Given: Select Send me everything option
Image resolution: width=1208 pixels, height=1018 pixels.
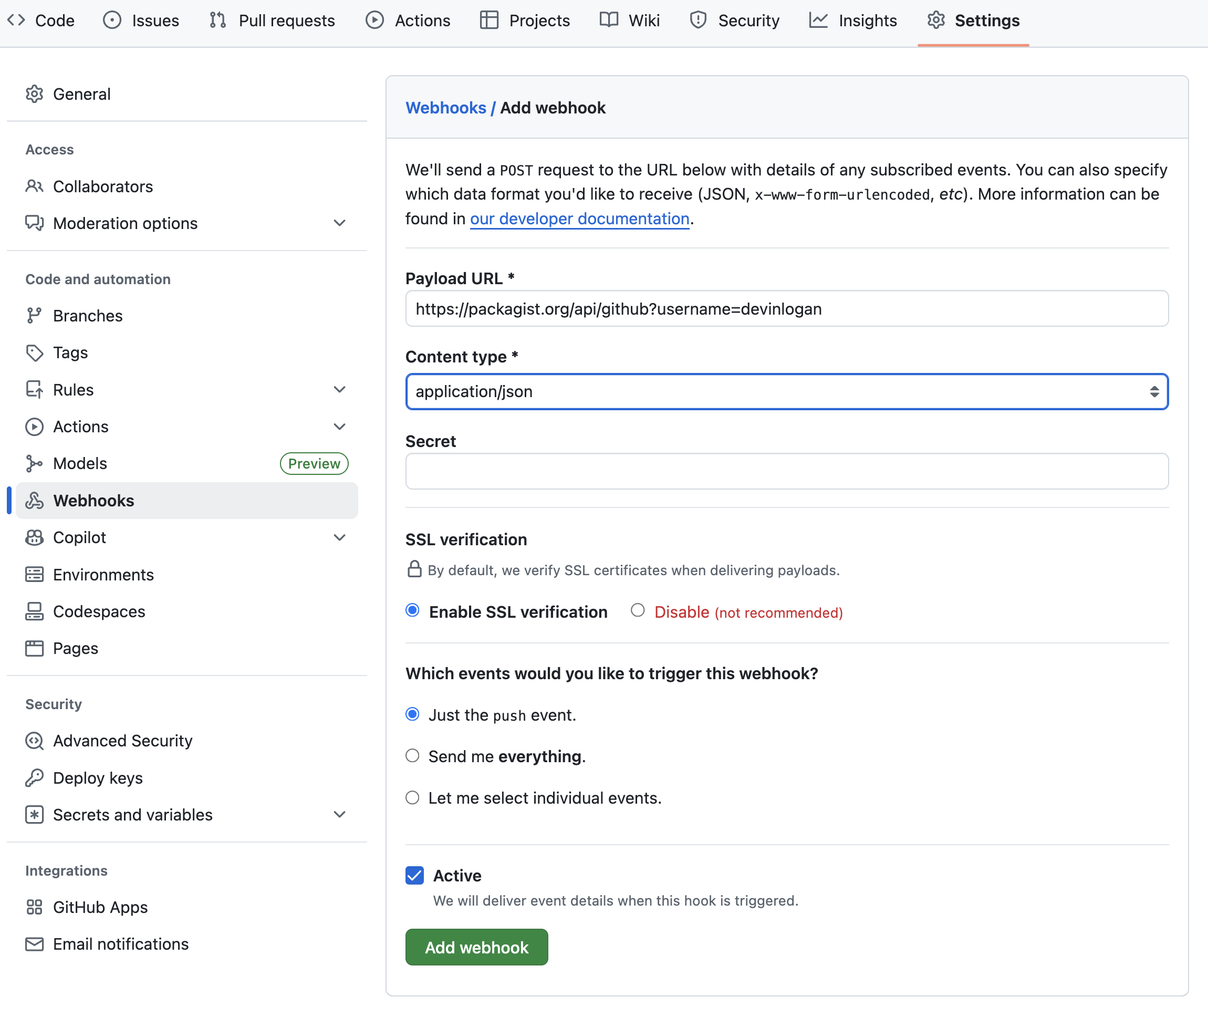Looking at the screenshot, I should pyautogui.click(x=412, y=755).
